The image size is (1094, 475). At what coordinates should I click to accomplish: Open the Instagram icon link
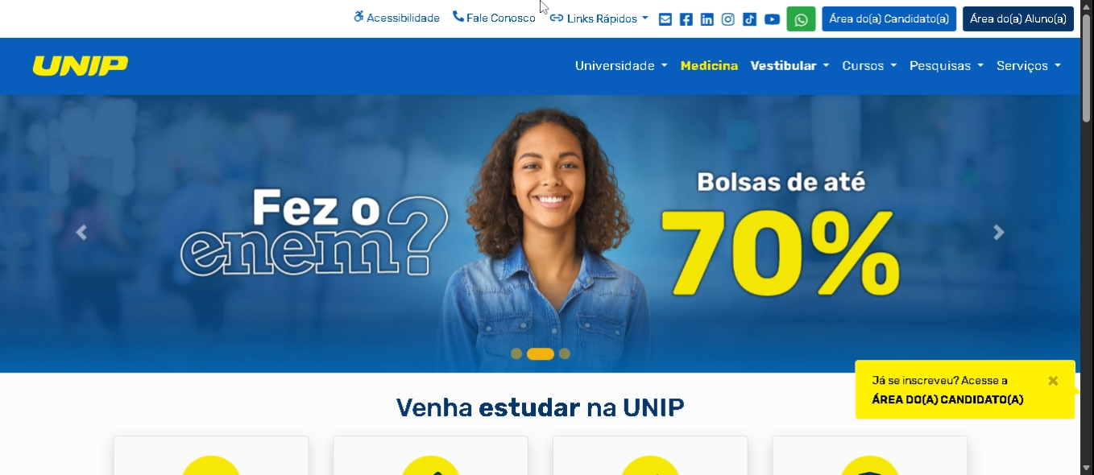click(728, 19)
